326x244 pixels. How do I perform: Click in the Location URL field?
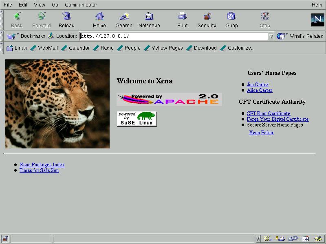point(173,36)
